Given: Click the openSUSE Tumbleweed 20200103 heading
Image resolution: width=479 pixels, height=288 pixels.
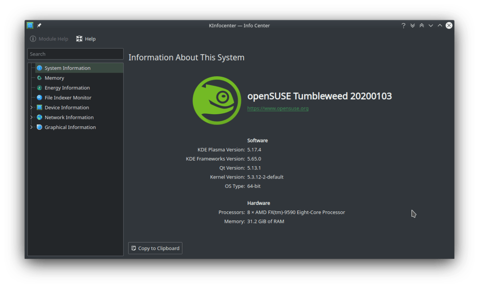Looking at the screenshot, I should 320,96.
